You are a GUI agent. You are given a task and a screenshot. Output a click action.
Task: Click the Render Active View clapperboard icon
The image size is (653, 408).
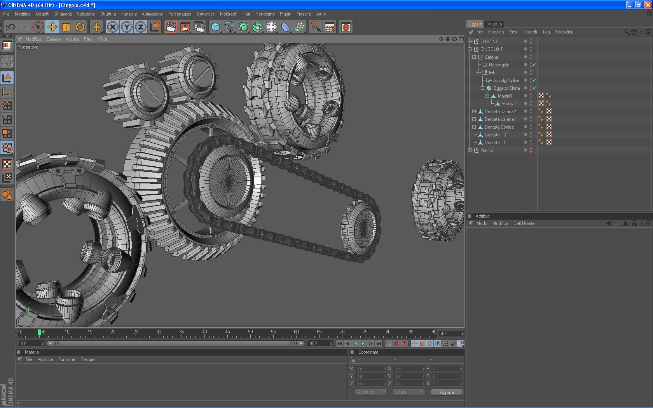171,27
